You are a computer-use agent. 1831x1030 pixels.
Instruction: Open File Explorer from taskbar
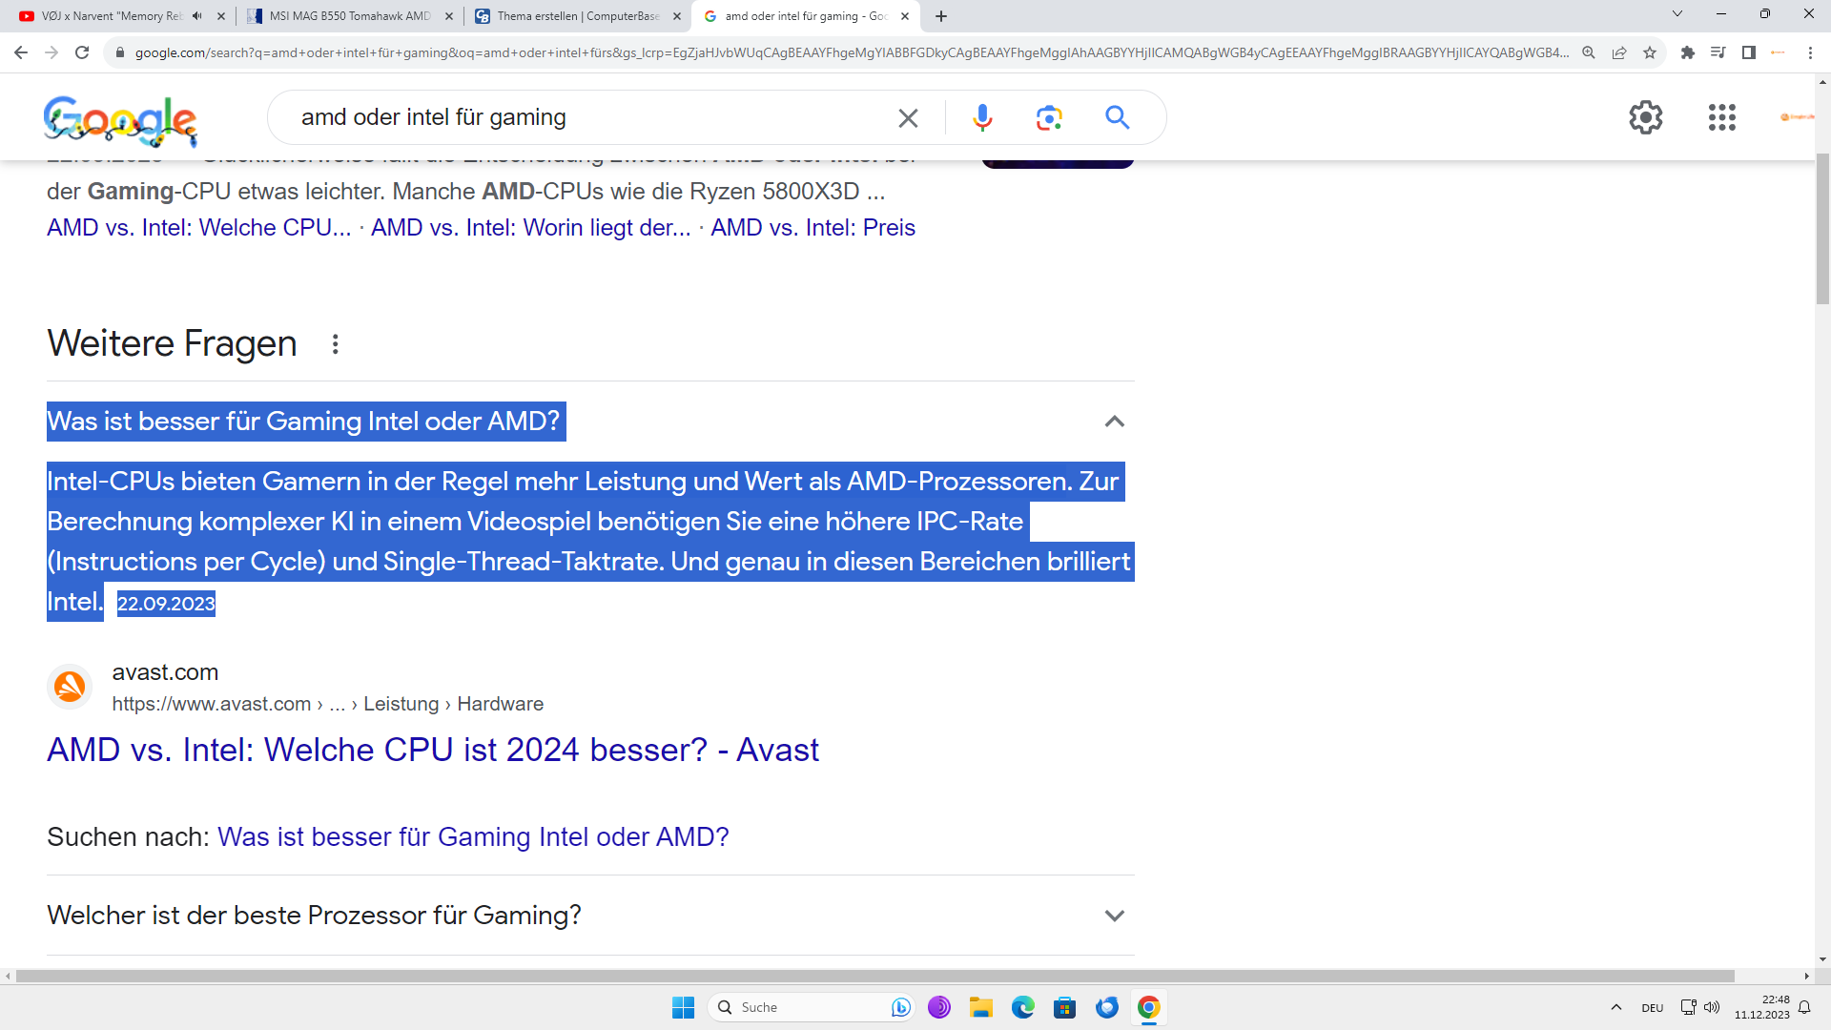tap(981, 1007)
